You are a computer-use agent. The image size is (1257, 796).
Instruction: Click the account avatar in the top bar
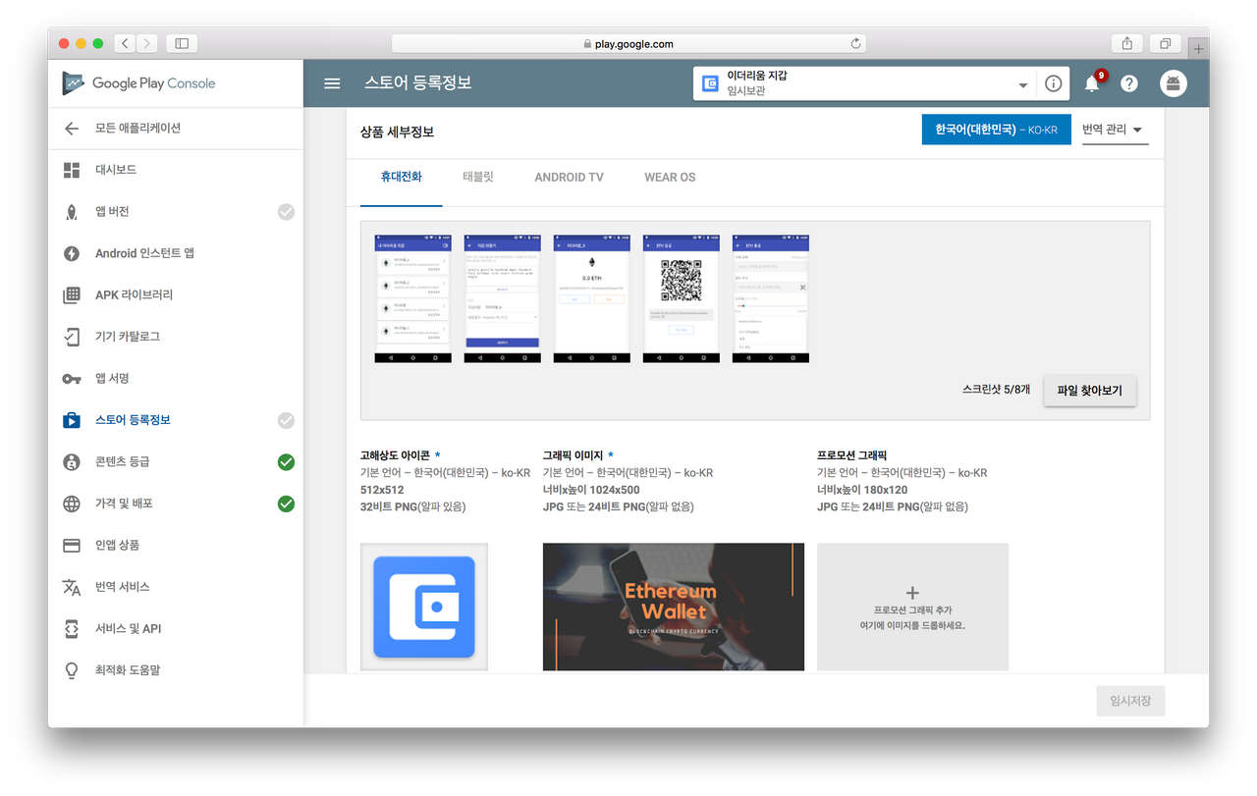point(1174,83)
